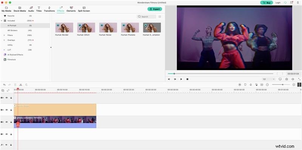Image resolution: width=302 pixels, height=150 pixels.
Task: Open the headset support icon
Action: click(x=285, y=3)
